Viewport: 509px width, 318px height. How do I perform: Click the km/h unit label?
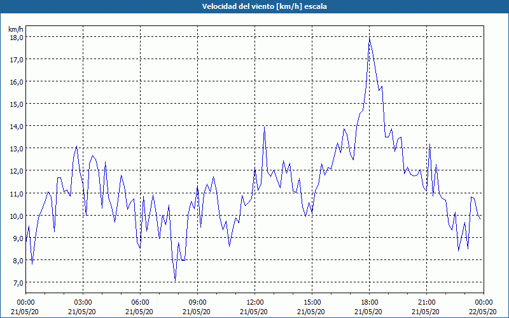[16, 29]
